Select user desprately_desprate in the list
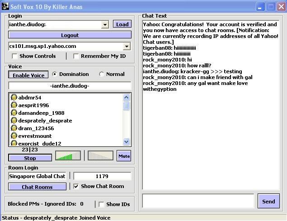This screenshot has width=287, height=221. (x=45, y=121)
